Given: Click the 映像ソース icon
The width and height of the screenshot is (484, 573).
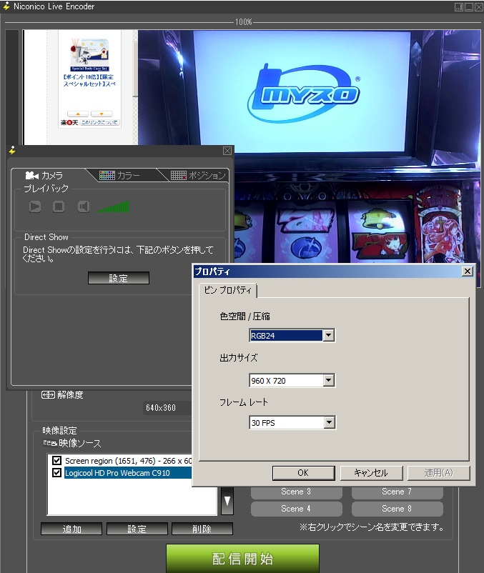Looking at the screenshot, I should point(50,443).
